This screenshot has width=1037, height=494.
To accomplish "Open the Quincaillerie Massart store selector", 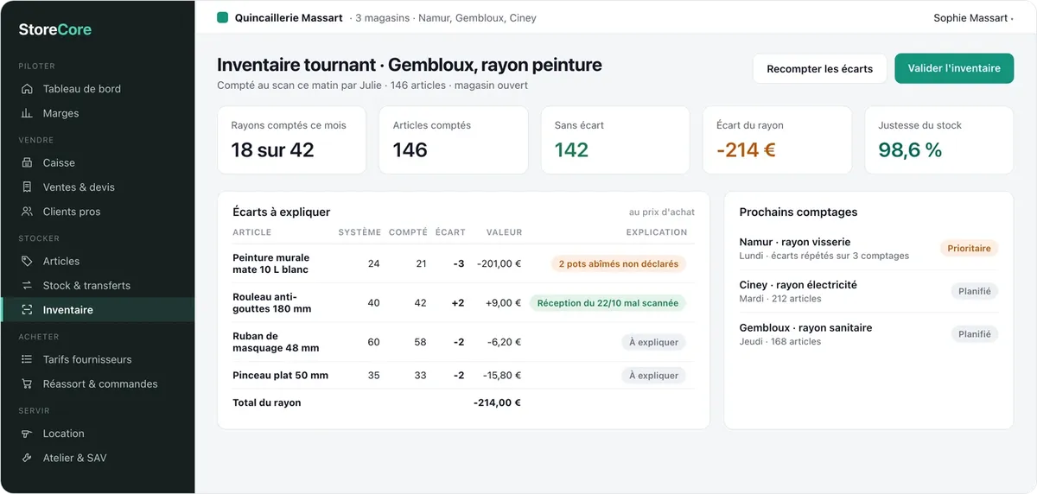I will pos(280,17).
